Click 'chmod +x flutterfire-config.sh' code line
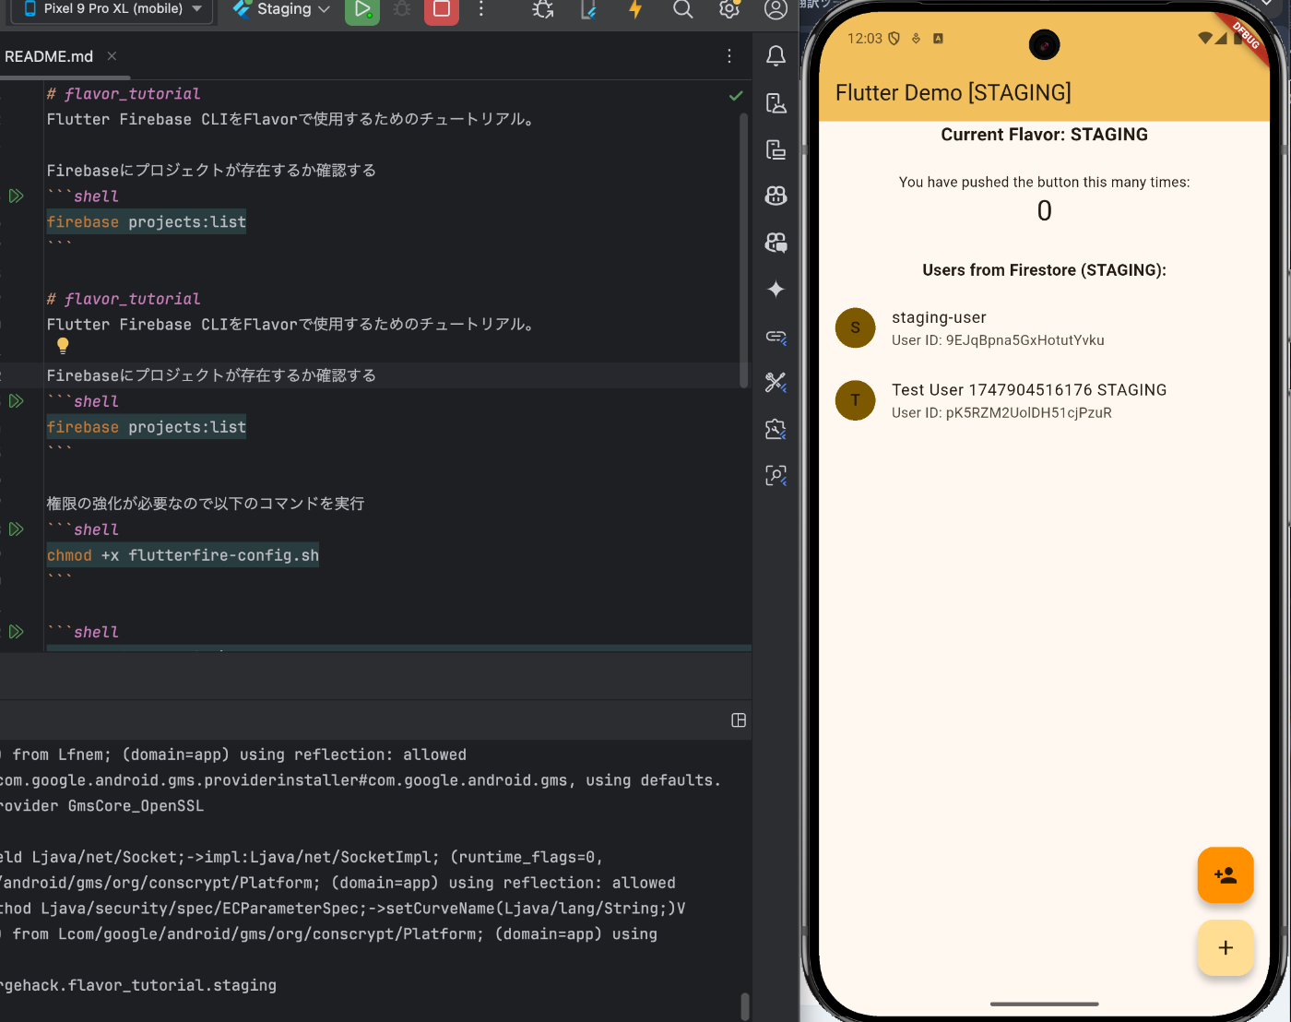This screenshot has width=1291, height=1022. tap(183, 555)
